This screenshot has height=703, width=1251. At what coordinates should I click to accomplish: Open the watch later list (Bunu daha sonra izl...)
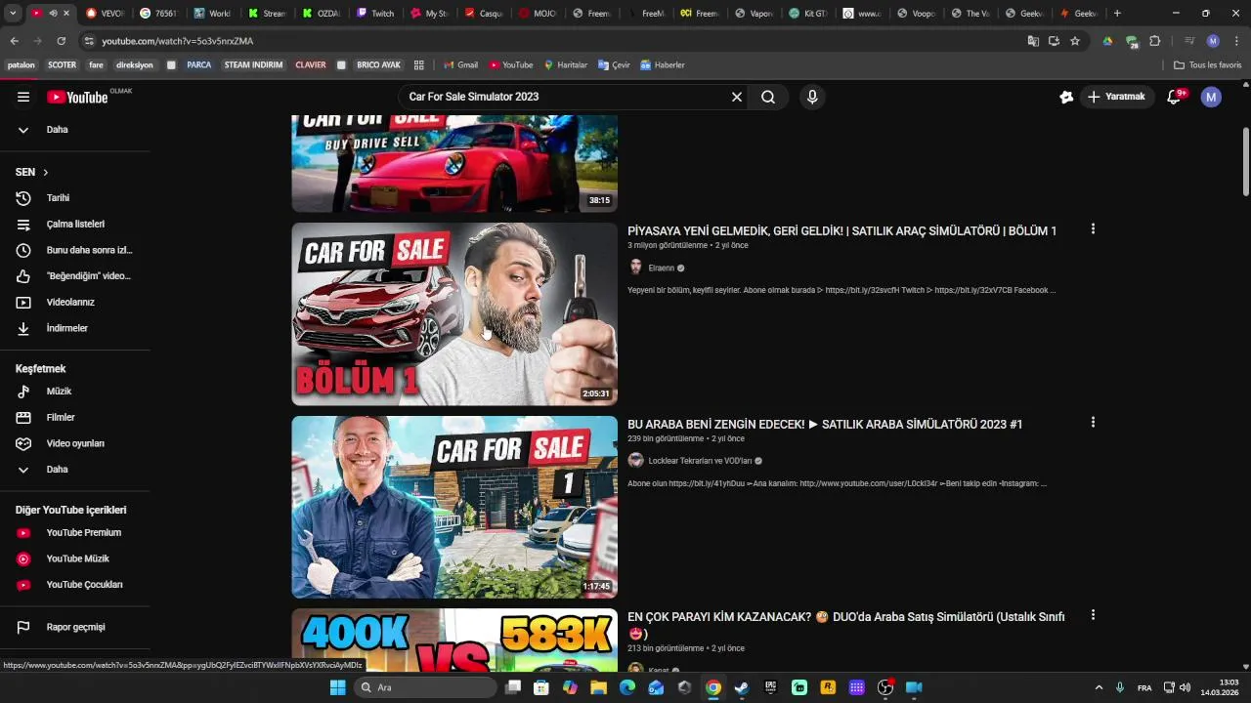tap(89, 250)
